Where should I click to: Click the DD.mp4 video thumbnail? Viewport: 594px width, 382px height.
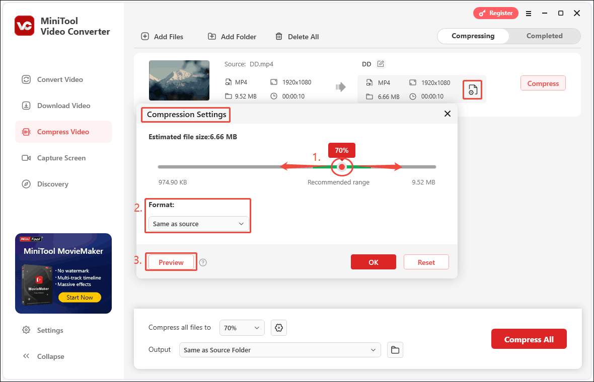(179, 80)
